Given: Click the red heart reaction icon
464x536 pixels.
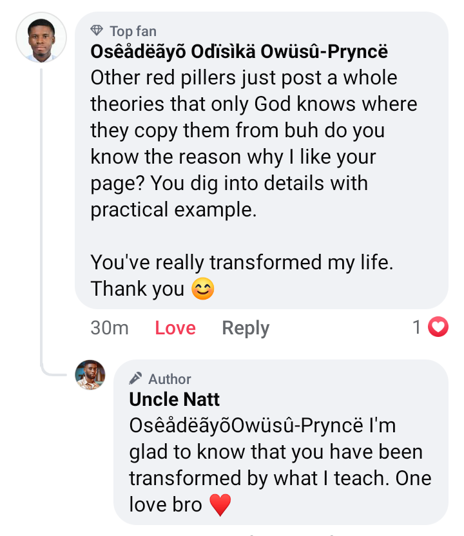Looking at the screenshot, I should pos(438,328).
